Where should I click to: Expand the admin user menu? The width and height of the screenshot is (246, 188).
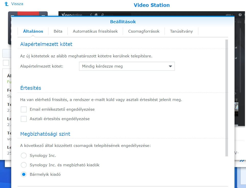point(229,15)
